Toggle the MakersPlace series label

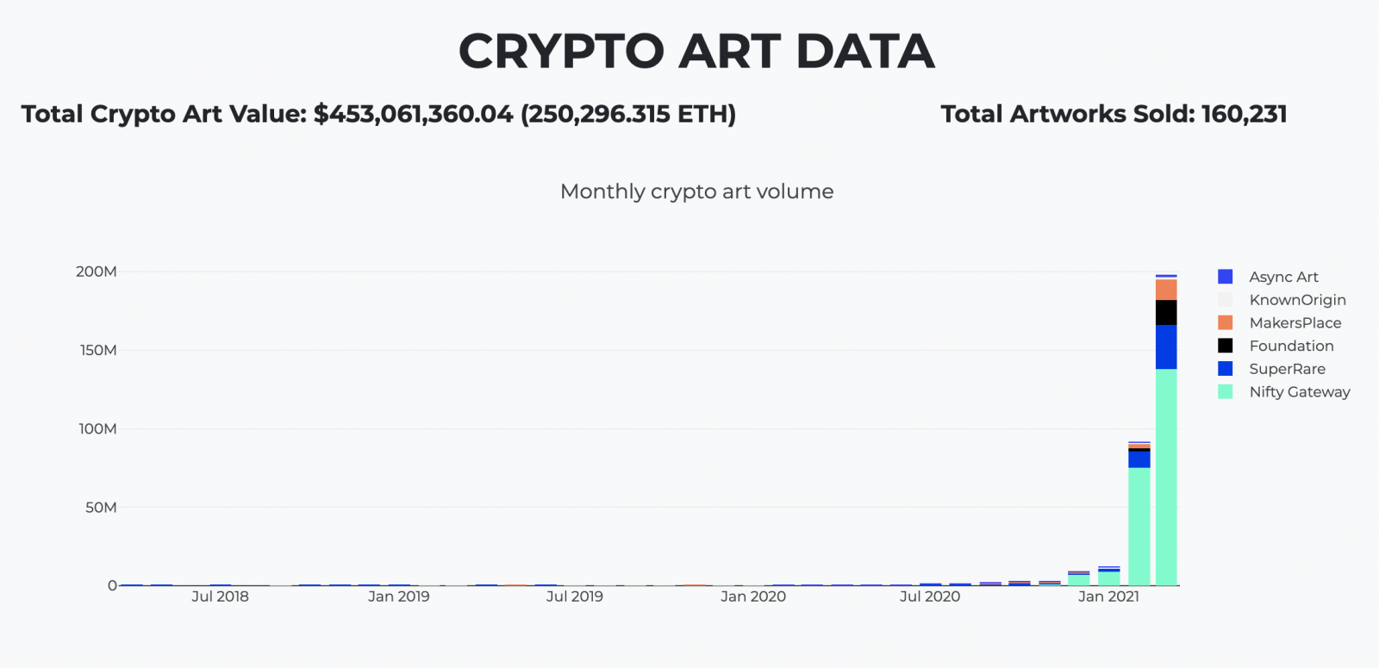pos(1295,322)
